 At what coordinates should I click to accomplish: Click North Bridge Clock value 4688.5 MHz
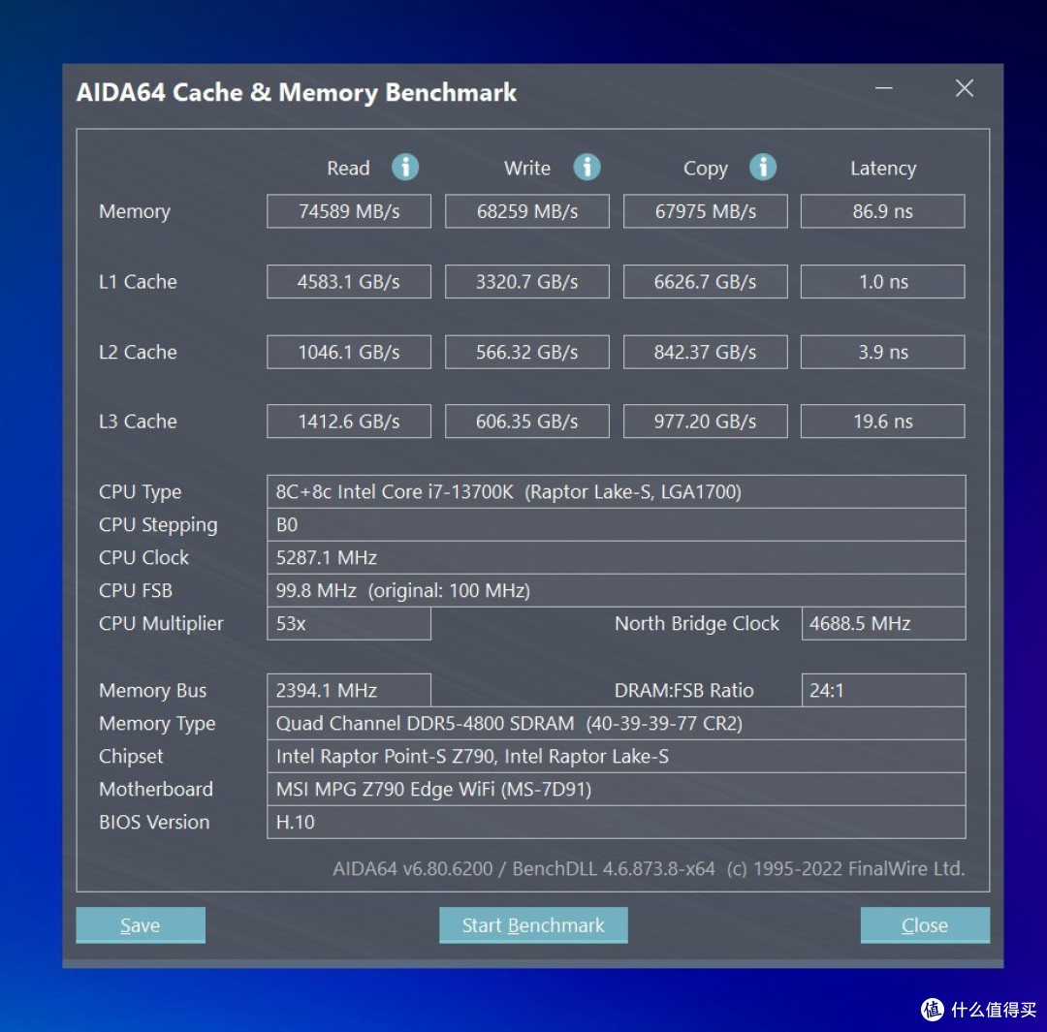pos(883,623)
